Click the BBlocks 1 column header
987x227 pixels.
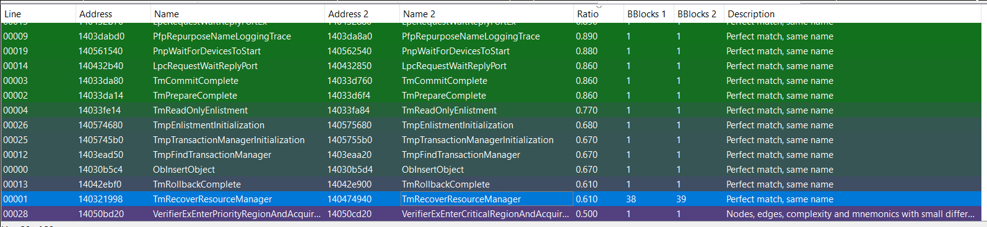648,14
